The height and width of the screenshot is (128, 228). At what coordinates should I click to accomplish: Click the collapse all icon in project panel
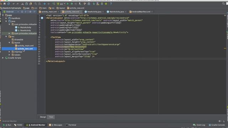point(26,12)
